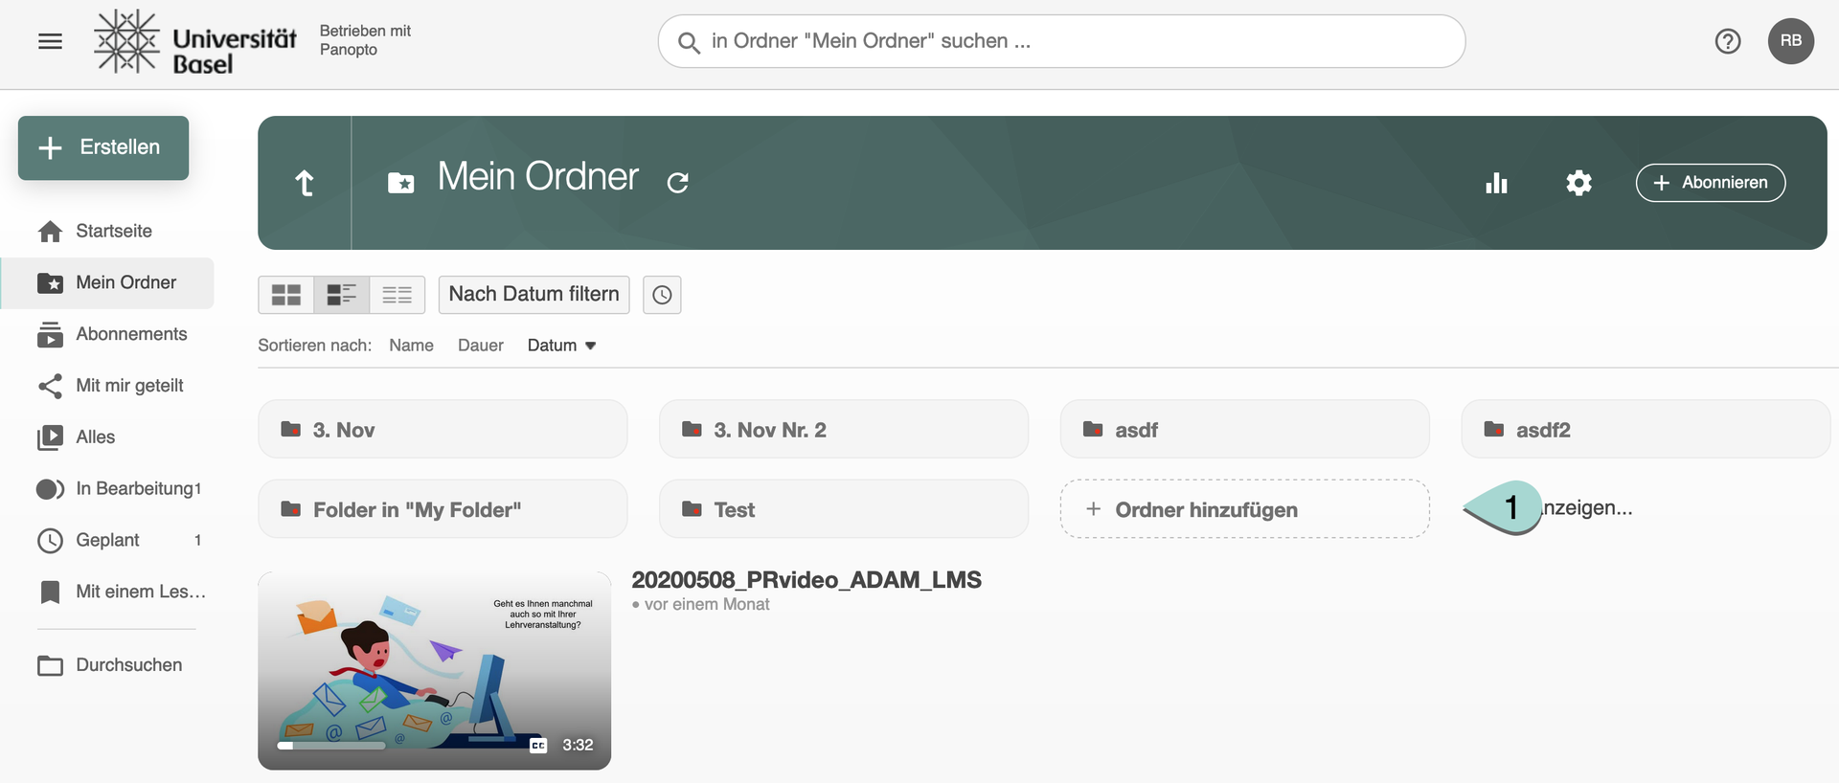1839x783 pixels.
Task: Go up to the parent folder
Action: click(x=305, y=183)
